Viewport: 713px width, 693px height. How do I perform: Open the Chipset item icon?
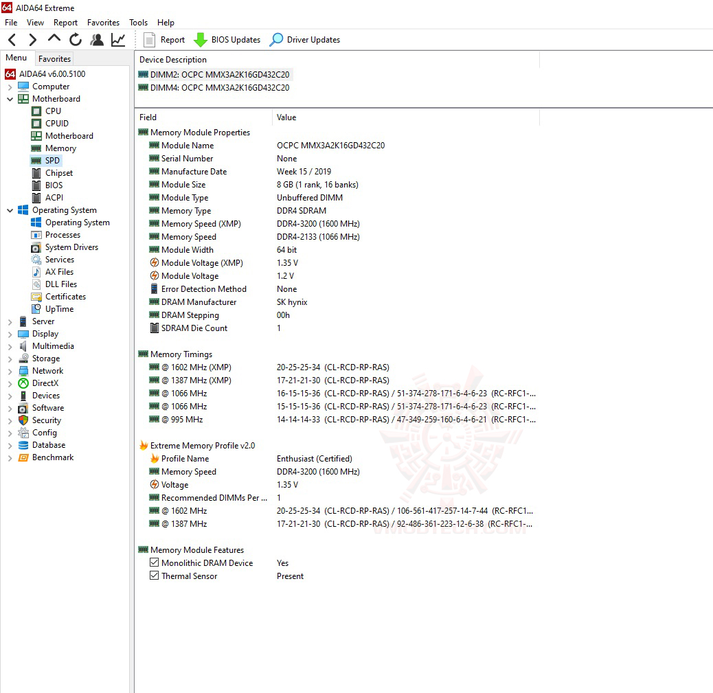point(36,173)
